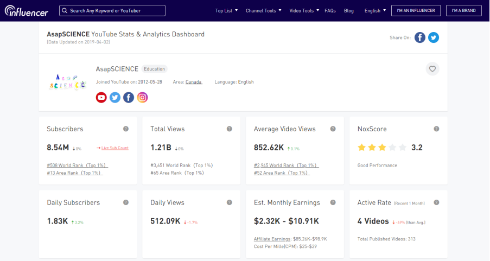Click the #65 Area Rank text
This screenshot has height=261, width=490.
[177, 173]
